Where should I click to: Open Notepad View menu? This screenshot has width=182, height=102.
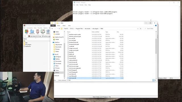pyautogui.click(x=86, y=5)
